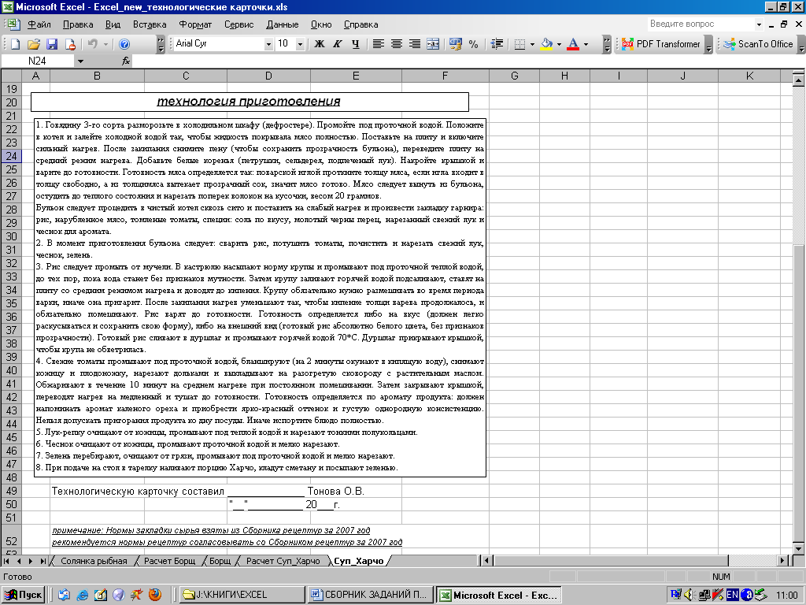The width and height of the screenshot is (806, 605).
Task: Go to last sheet tab navigation arrow
Action: pos(43,561)
